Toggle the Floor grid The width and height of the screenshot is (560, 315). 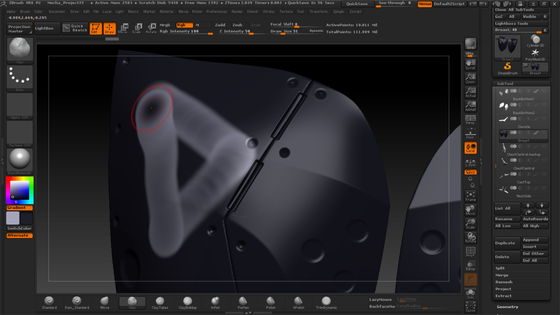point(470,134)
